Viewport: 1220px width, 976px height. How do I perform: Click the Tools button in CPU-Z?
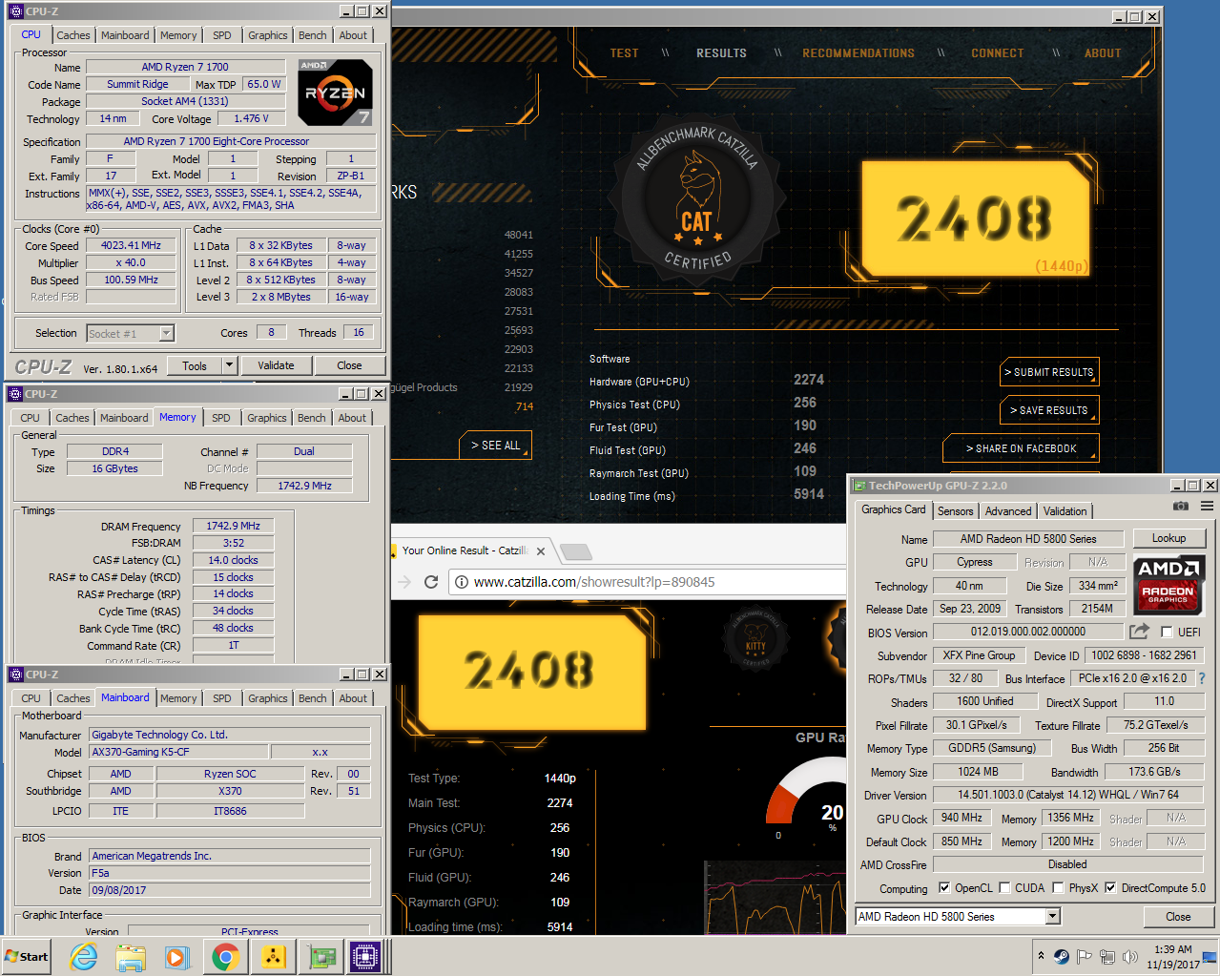[x=195, y=365]
